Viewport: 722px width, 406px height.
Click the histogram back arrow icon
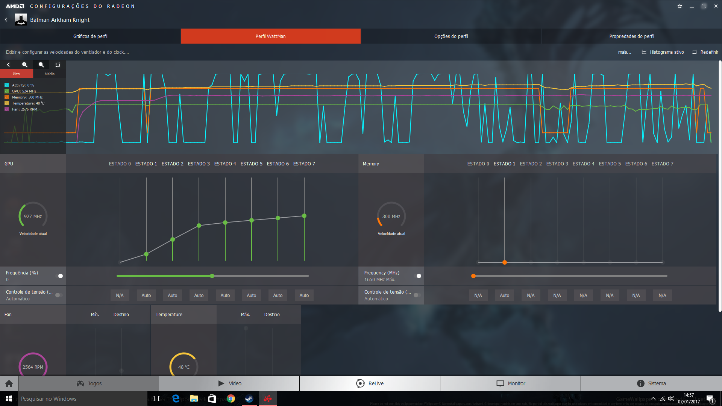point(8,65)
